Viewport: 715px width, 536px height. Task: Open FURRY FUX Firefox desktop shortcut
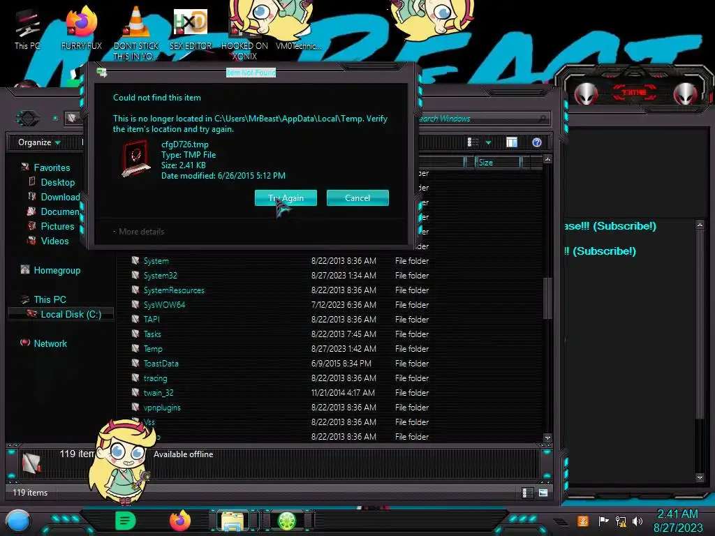point(82,28)
